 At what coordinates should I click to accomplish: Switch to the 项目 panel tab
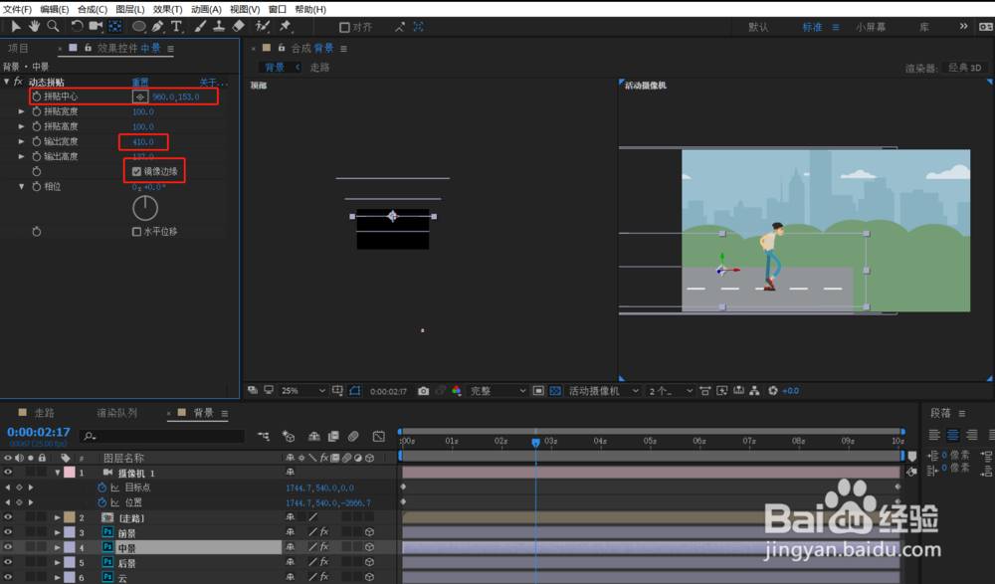[x=18, y=48]
